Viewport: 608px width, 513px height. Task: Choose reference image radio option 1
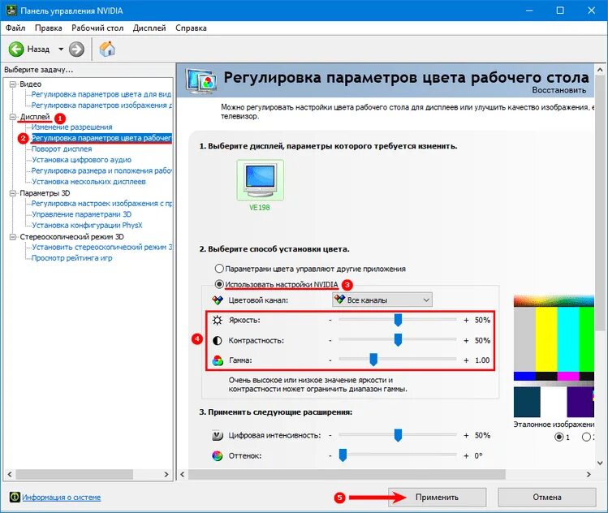558,437
